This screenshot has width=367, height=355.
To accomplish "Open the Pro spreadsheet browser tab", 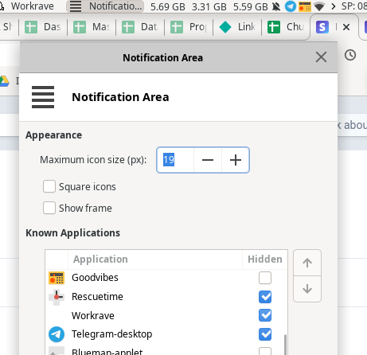I will [189, 27].
